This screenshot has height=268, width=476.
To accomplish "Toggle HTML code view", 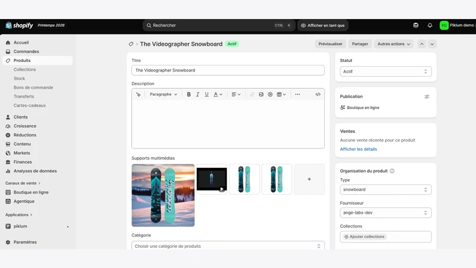I will pos(318,95).
